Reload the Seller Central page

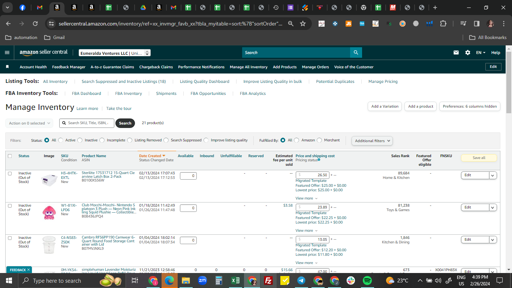[x=35, y=24]
